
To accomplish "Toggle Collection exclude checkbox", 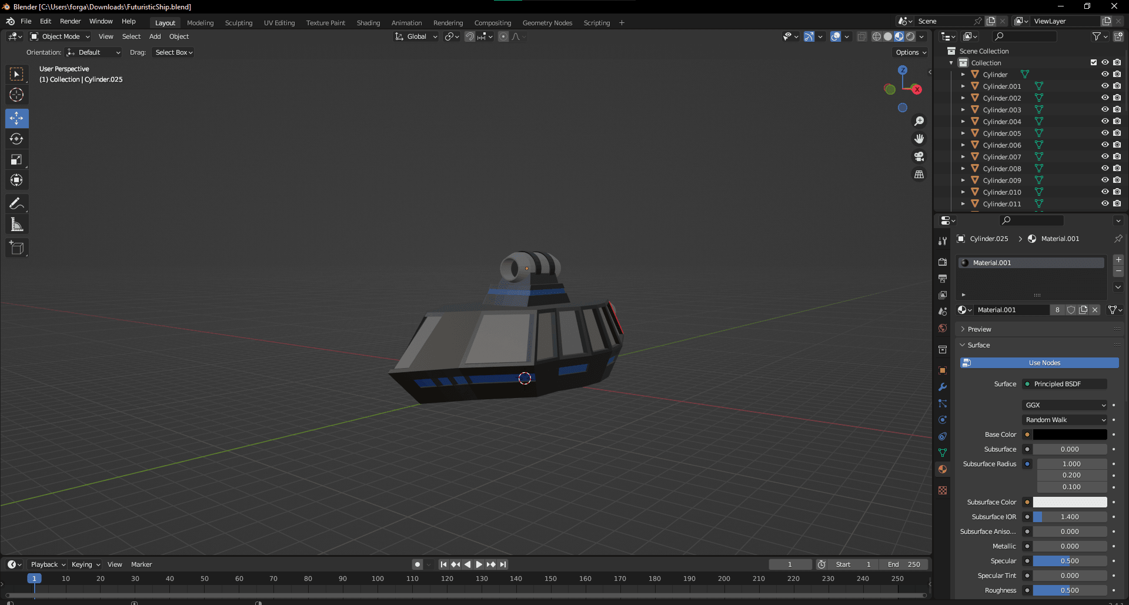I will point(1094,62).
